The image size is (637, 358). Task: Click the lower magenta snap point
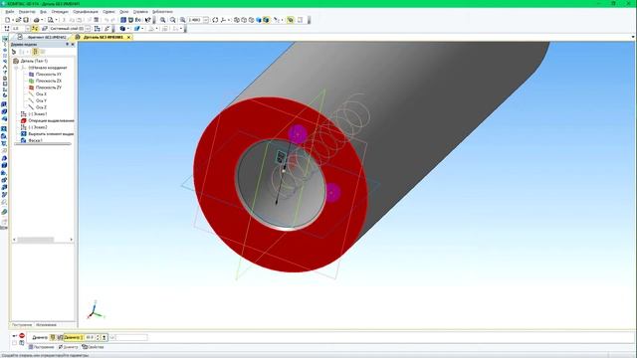click(x=332, y=192)
